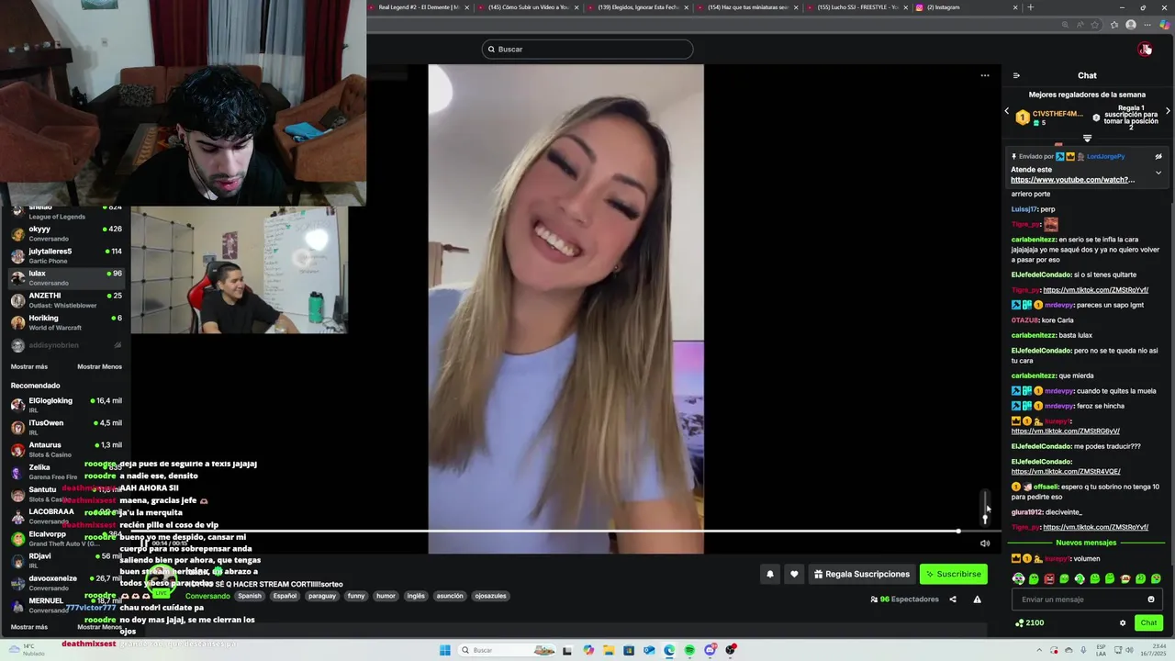1175x661 pixels.
Task: Click the video progress bar handle
Action: pos(957,531)
